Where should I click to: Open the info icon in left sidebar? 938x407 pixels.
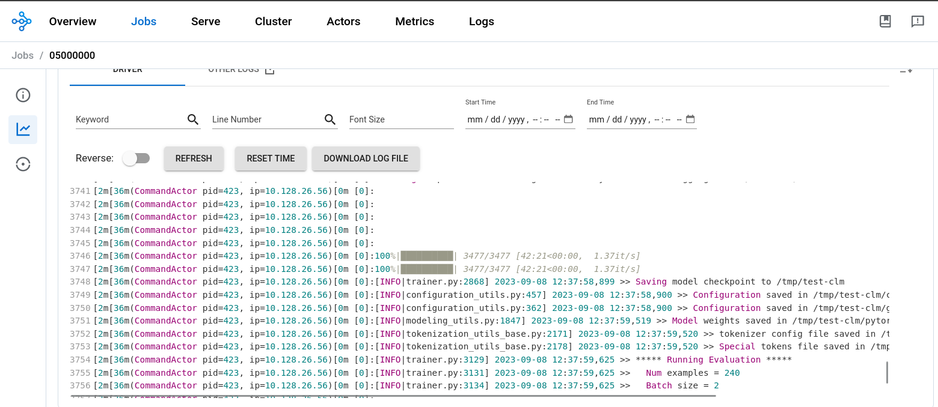[23, 95]
